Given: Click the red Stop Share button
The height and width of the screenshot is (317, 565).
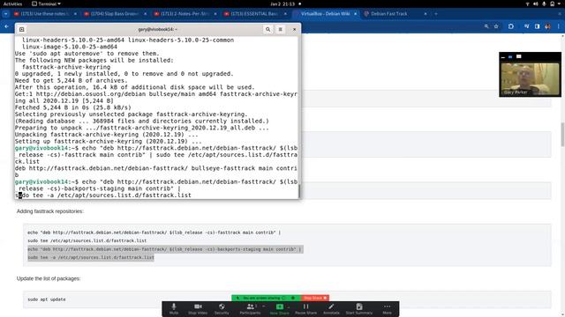Looking at the screenshot, I should point(315,298).
